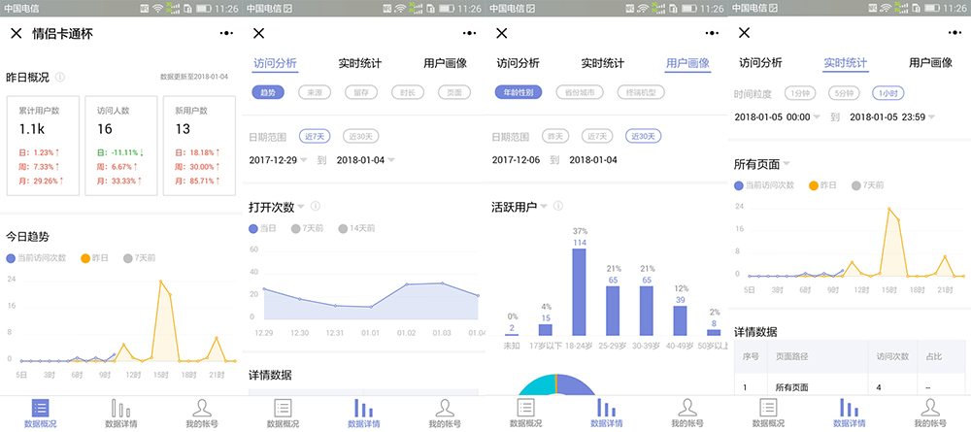Close the 情侣卡通杯 page with the X icon
The image size is (971, 432).
(x=16, y=33)
